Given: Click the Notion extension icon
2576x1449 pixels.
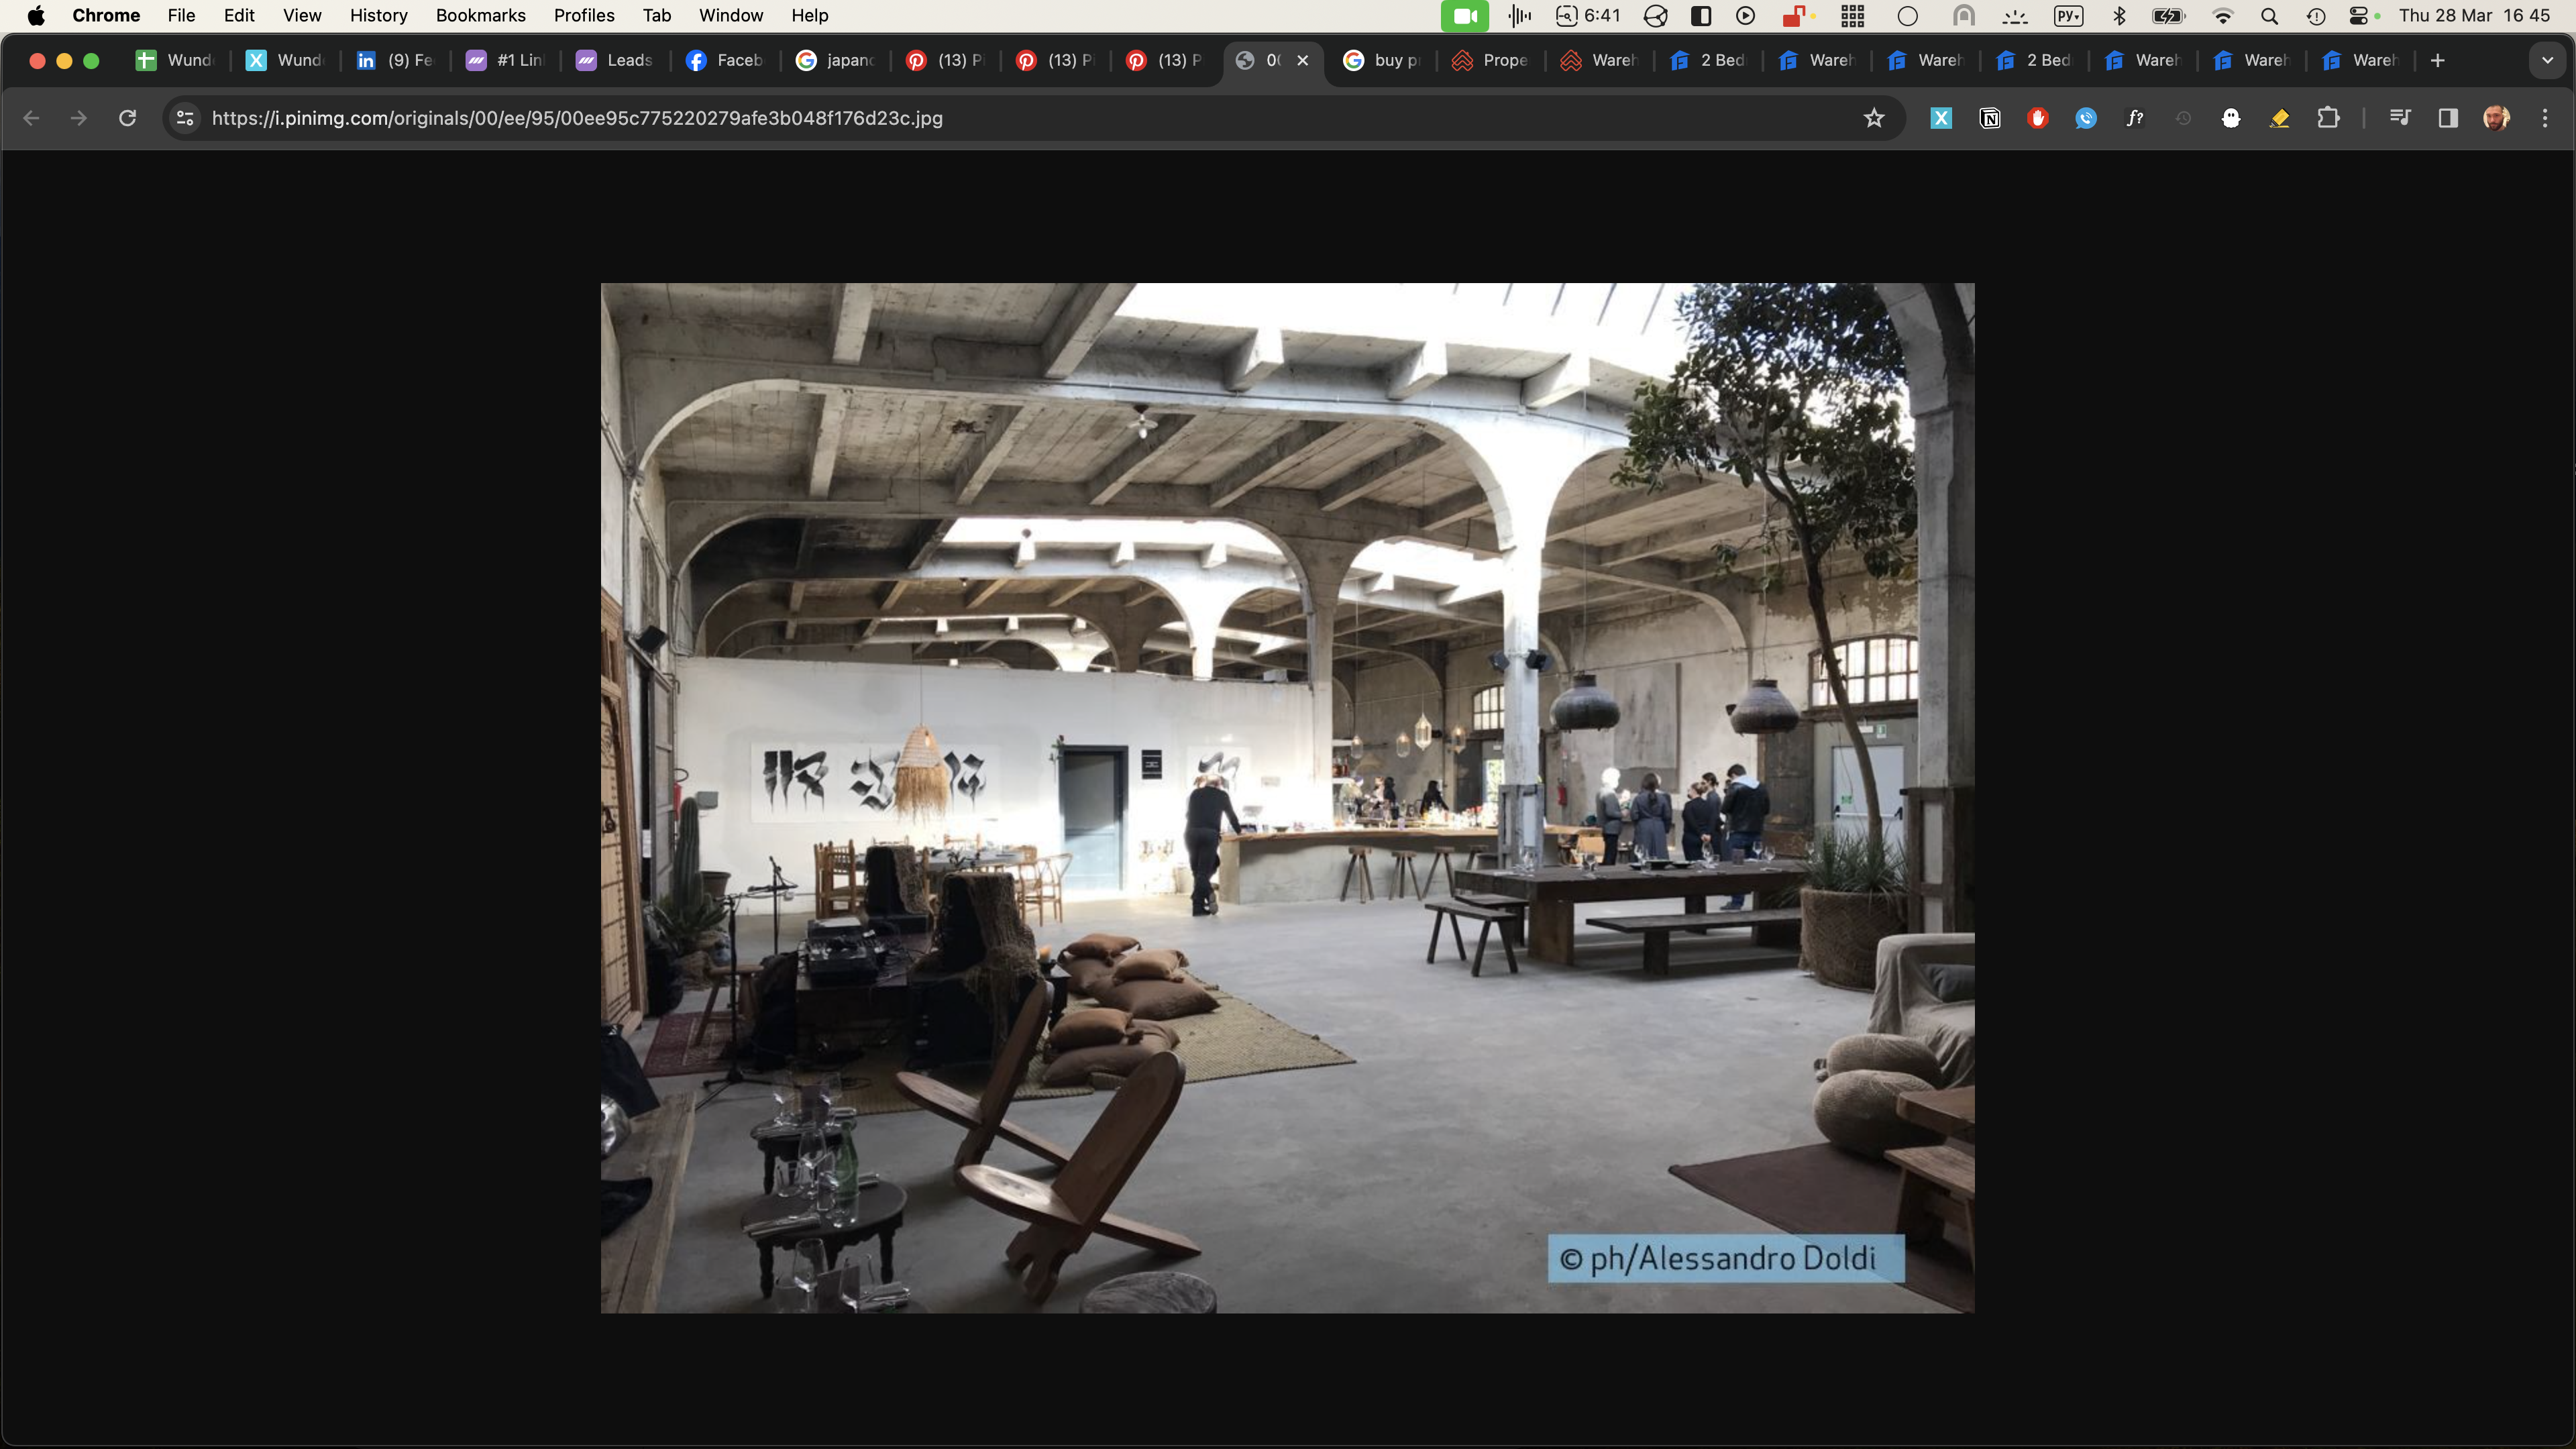Looking at the screenshot, I should click(1990, 118).
